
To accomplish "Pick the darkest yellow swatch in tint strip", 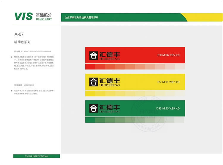I will tap(90, 93).
